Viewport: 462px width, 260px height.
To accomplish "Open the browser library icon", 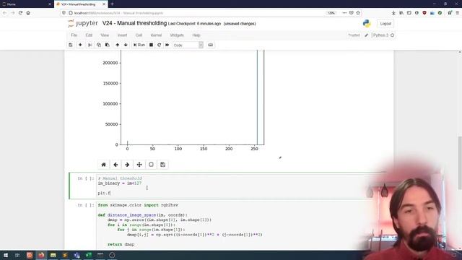I will (401, 13).
